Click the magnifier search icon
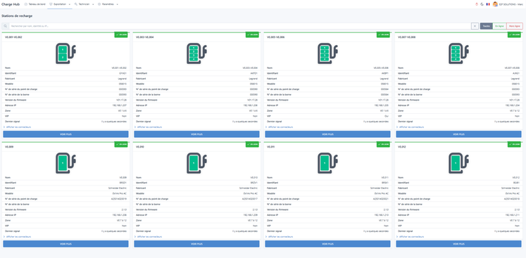This screenshot has height=258, width=526. click(x=6, y=26)
